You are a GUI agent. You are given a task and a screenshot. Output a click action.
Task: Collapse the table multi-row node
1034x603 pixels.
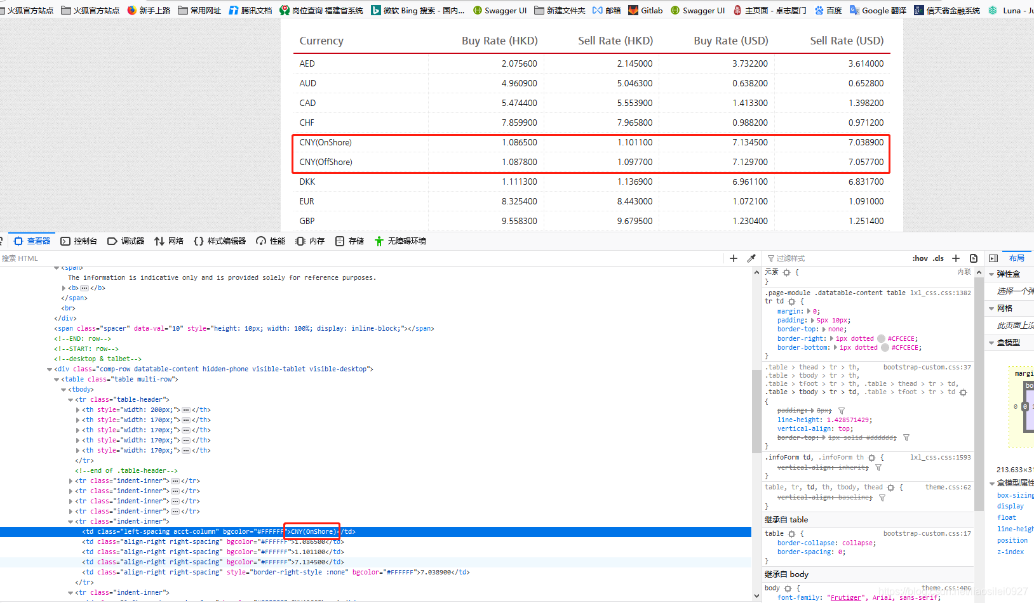(57, 380)
